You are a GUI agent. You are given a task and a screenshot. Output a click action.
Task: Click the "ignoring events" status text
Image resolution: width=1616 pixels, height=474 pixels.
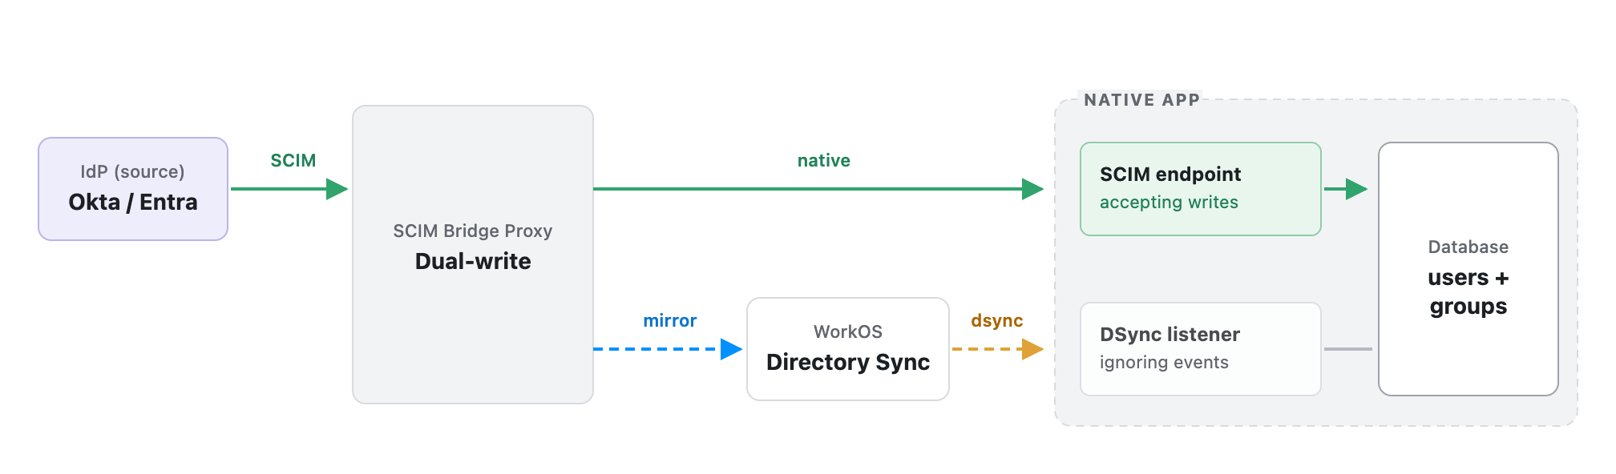[x=1164, y=363]
